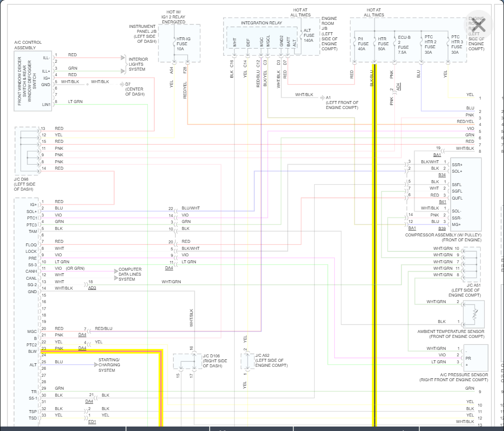Image resolution: width=504 pixels, height=431 pixels.
Task: Close the wiring diagram viewer
Action: [x=479, y=24]
